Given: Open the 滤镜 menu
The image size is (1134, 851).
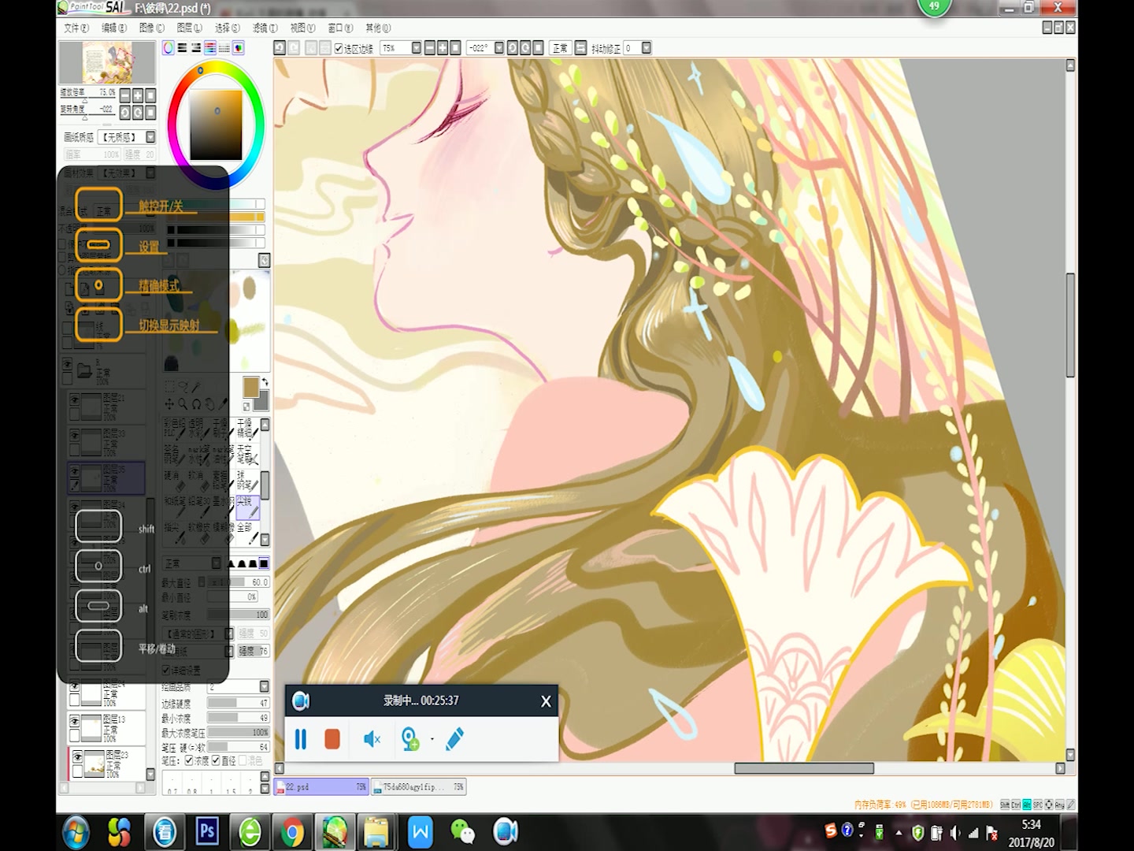Looking at the screenshot, I should [x=265, y=28].
